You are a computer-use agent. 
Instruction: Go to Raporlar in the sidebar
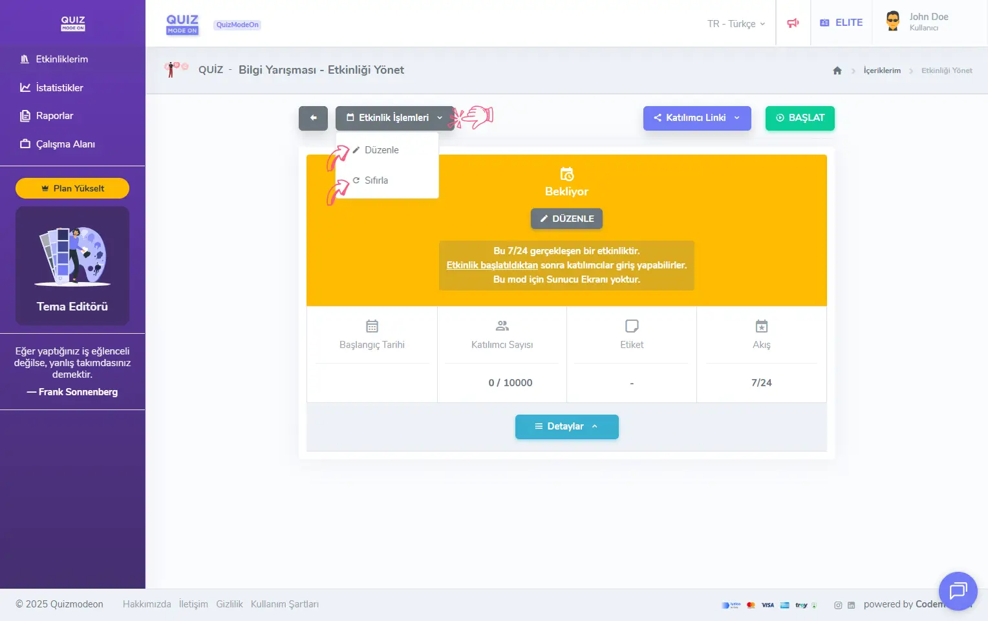[x=54, y=116]
